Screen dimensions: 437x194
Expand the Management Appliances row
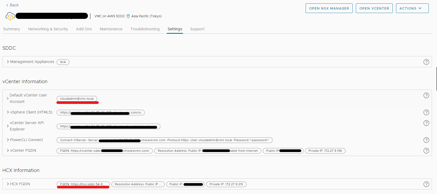point(8,62)
